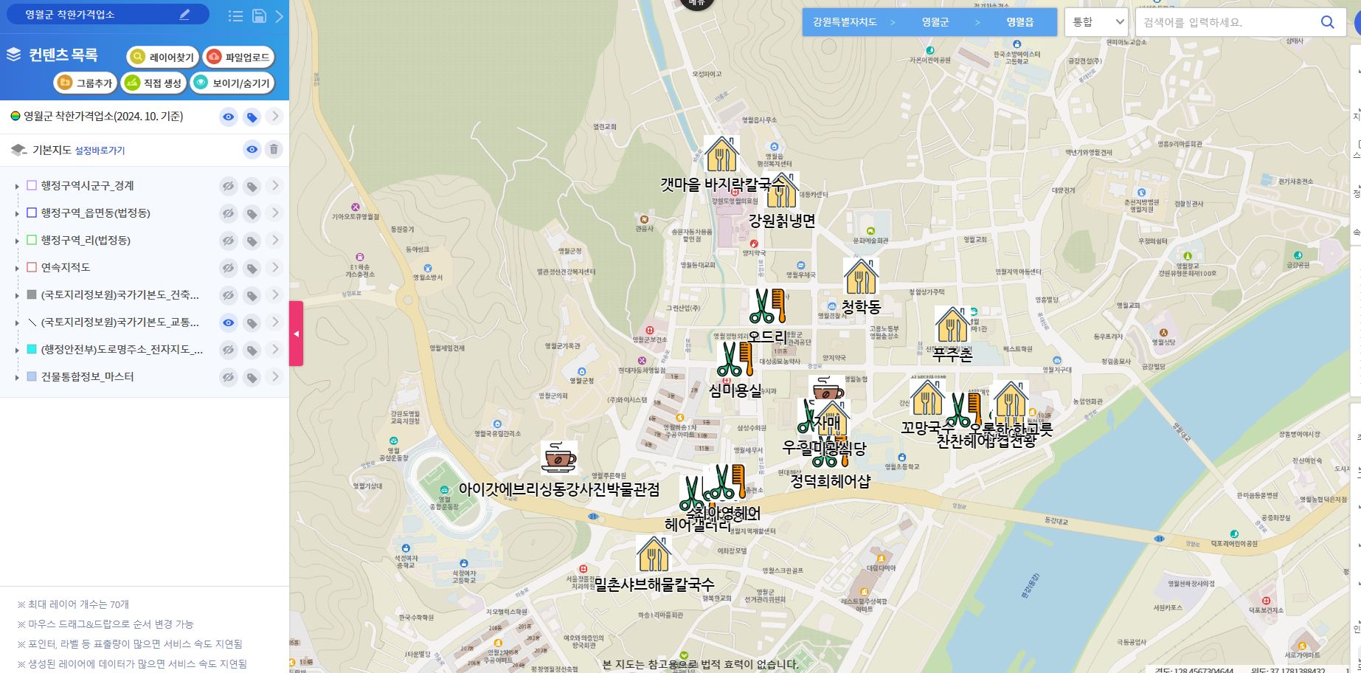
Task: Click the 파일업로드 button
Action: [x=238, y=57]
